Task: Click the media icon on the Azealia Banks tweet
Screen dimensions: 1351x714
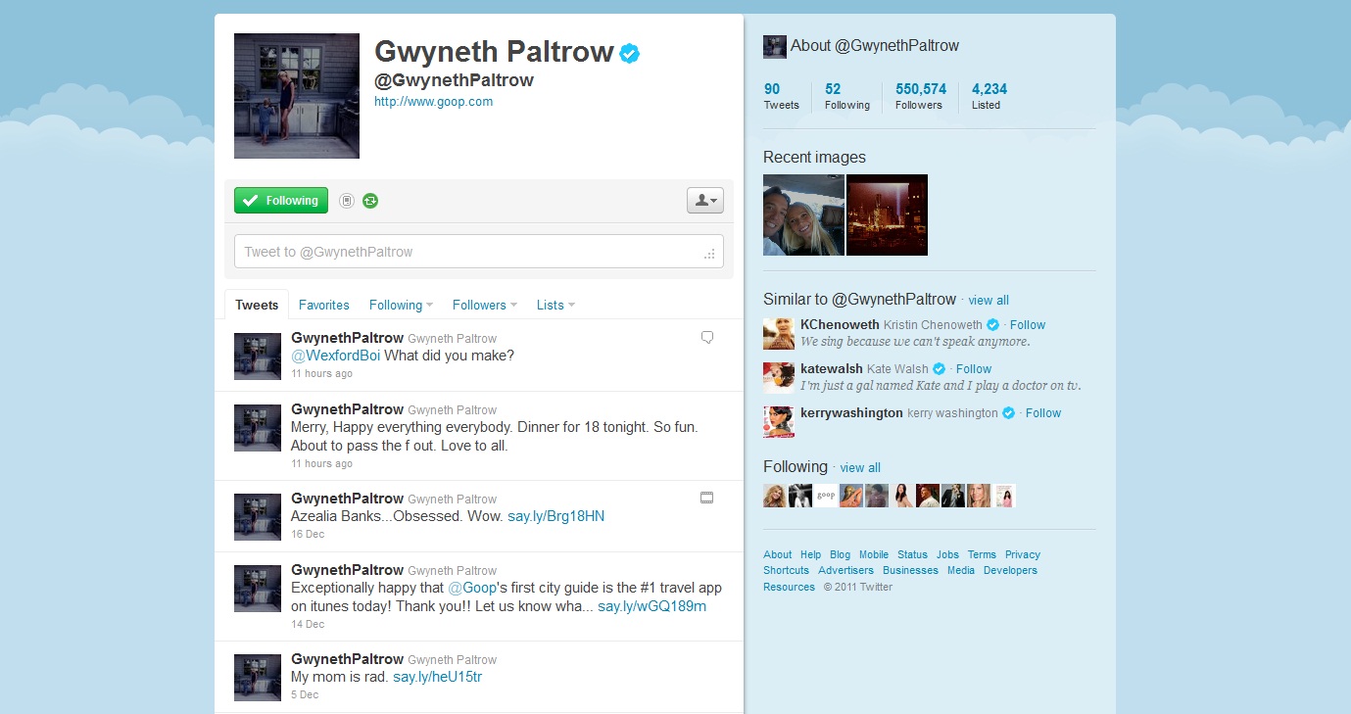Action: click(x=707, y=498)
